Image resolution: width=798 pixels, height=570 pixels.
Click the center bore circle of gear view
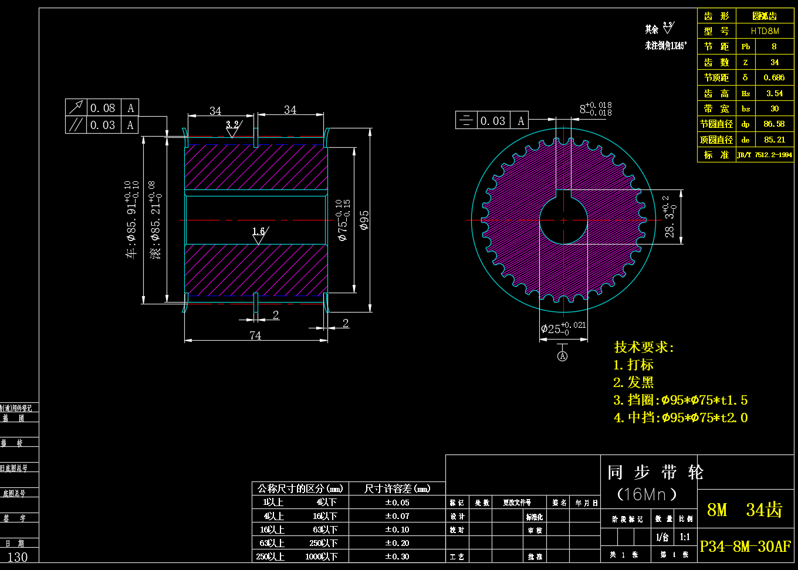point(563,220)
